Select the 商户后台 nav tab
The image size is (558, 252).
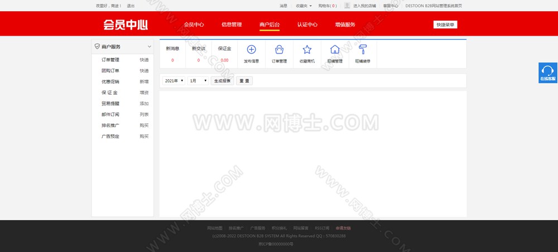click(270, 25)
